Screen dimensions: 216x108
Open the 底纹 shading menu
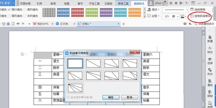[x=153, y=9]
